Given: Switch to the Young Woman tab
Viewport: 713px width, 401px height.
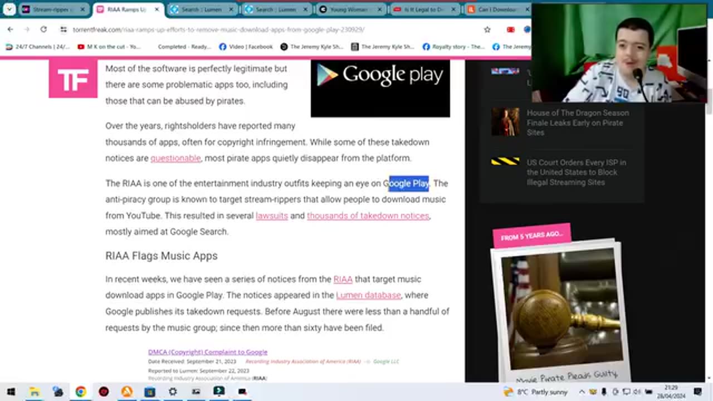Looking at the screenshot, I should click(351, 9).
